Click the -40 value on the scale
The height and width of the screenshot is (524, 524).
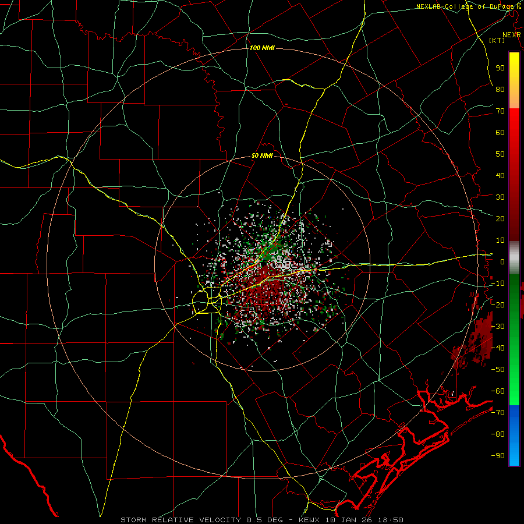coord(498,348)
